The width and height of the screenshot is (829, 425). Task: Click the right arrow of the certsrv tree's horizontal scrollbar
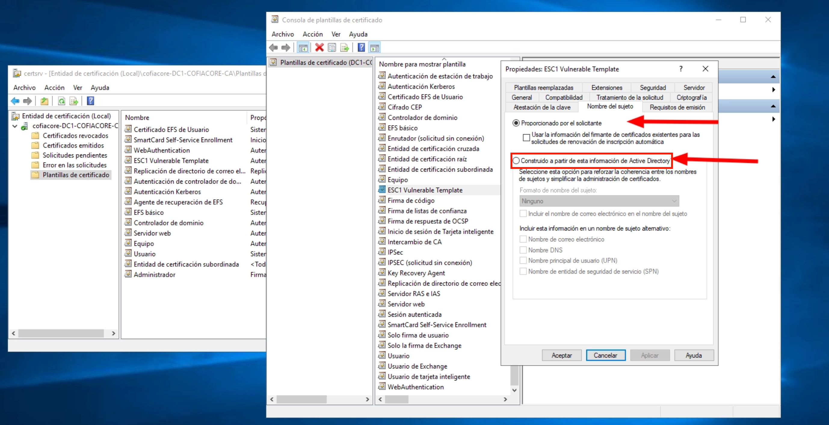[x=114, y=333]
